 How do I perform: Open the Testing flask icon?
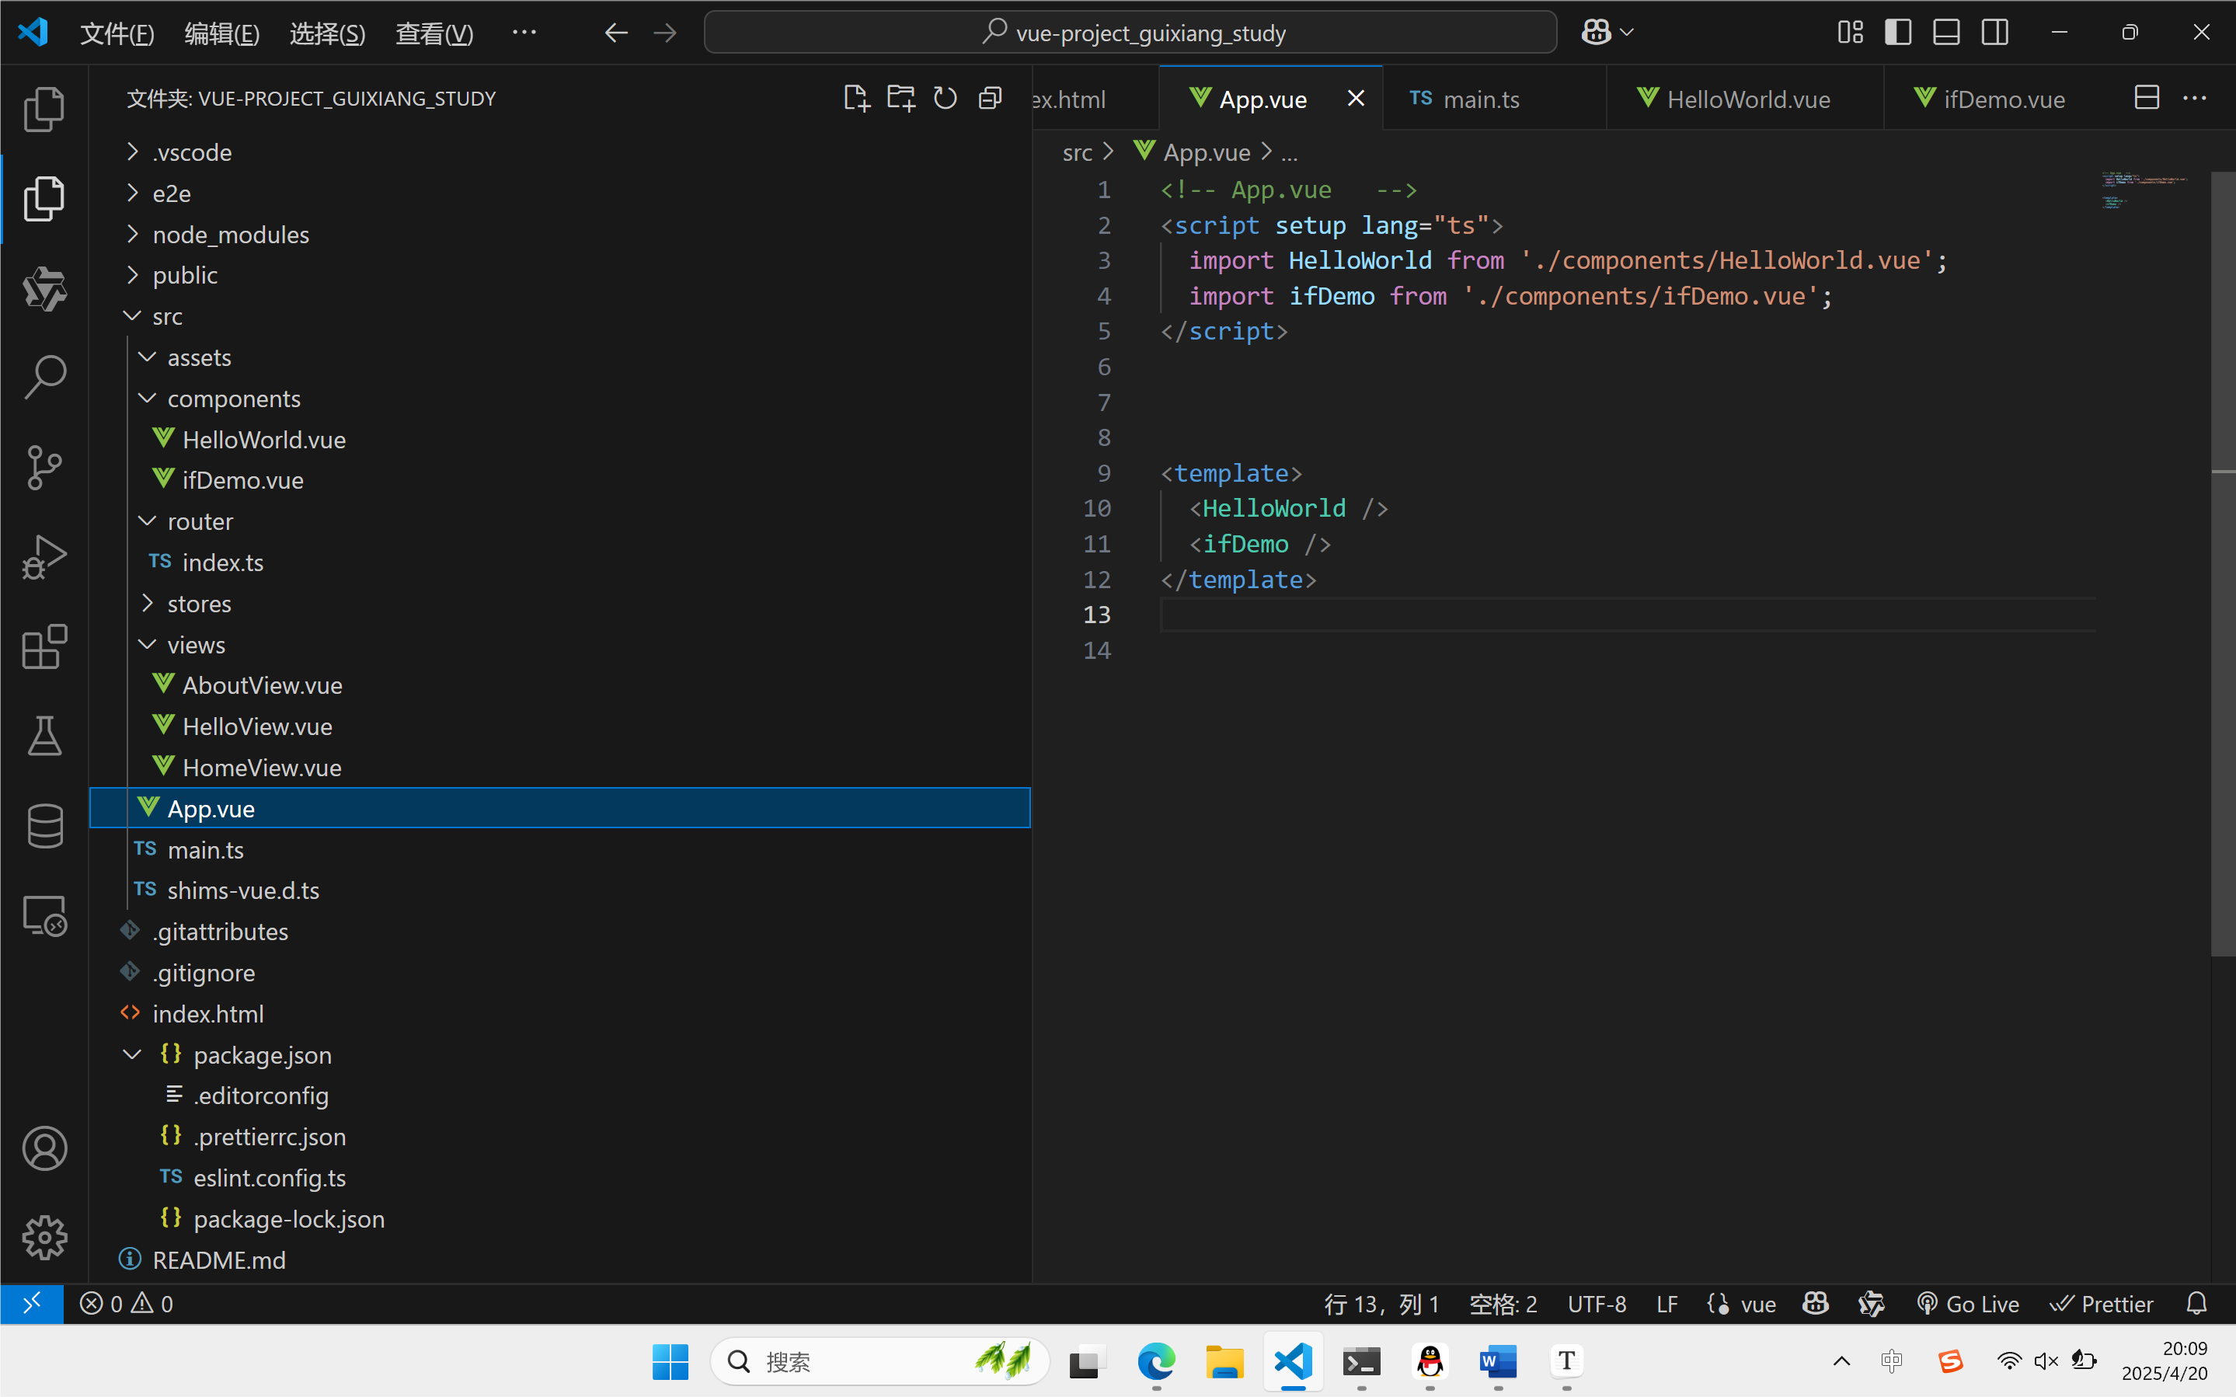pos(44,737)
